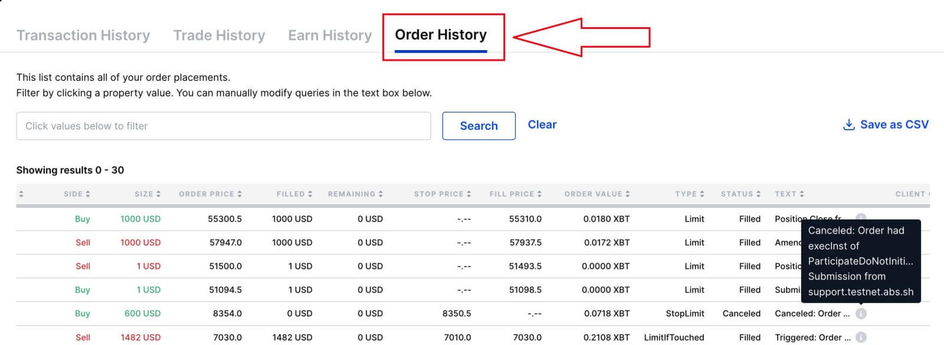Click the info icon on the Canceled order row

point(861,314)
